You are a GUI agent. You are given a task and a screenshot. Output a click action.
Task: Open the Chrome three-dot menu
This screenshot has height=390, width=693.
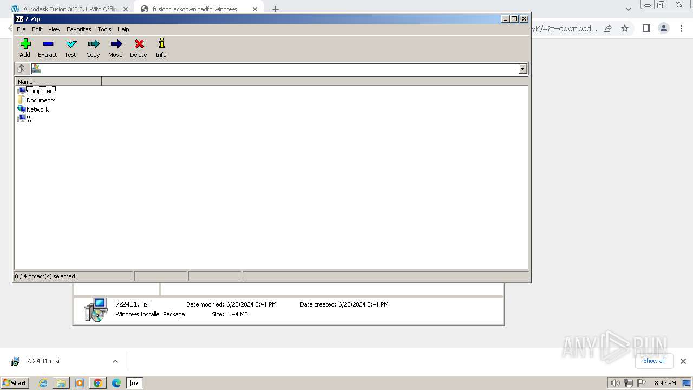pos(681,28)
